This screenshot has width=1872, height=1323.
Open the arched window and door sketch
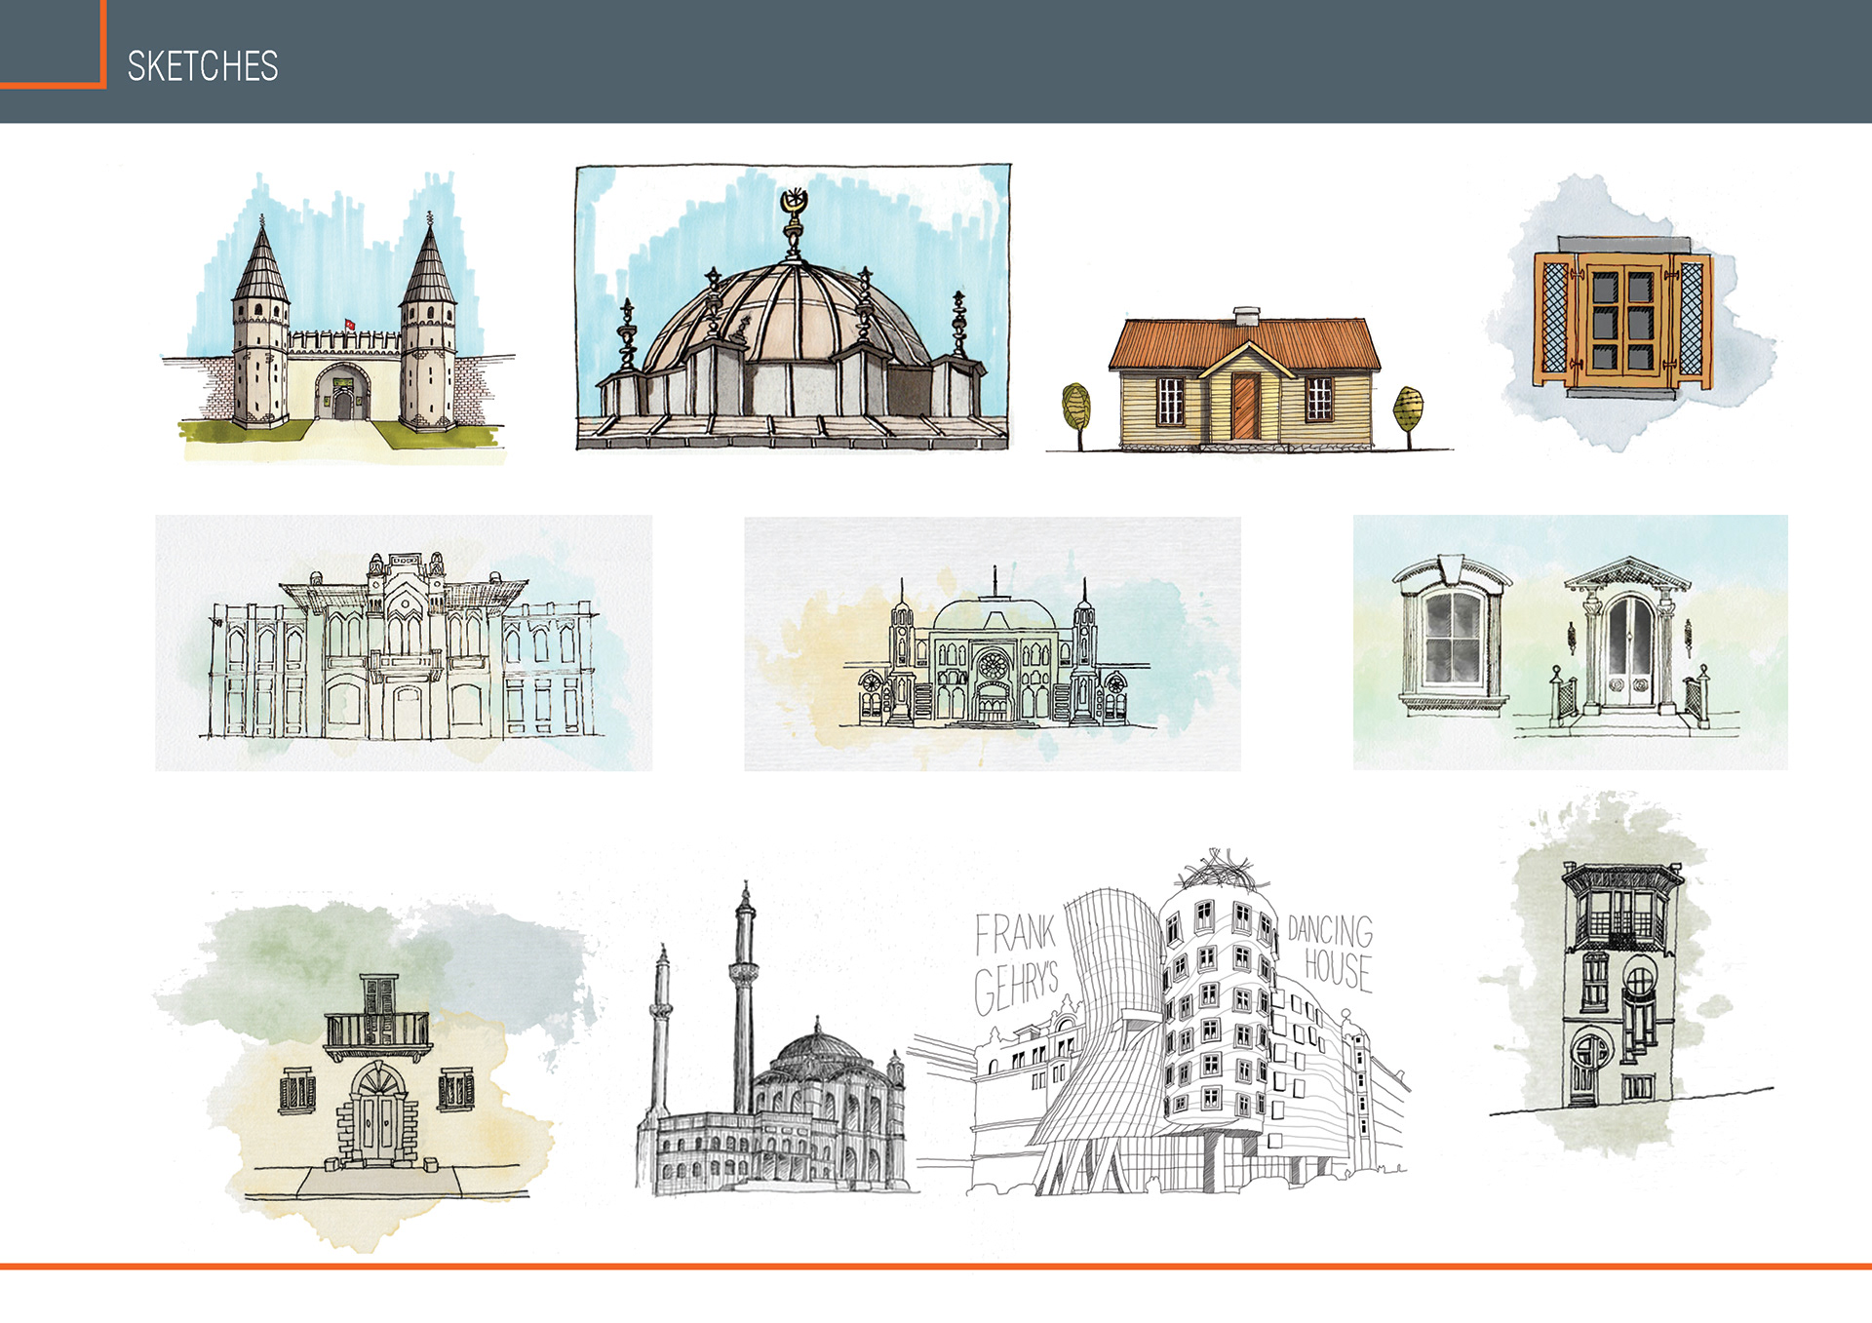1570,643
